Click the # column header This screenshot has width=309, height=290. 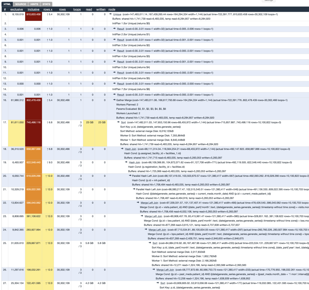(x=5, y=9)
